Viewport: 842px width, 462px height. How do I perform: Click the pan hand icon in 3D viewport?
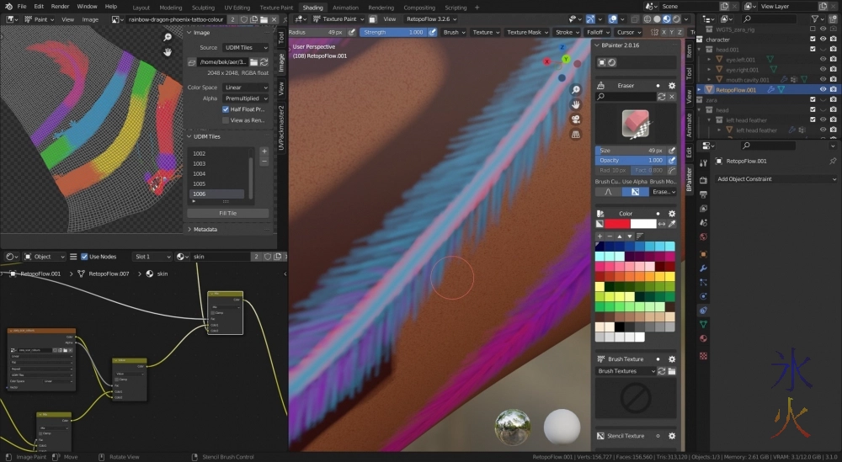(575, 104)
